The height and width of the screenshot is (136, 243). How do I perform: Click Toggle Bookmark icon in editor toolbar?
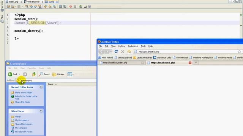pos(54,6)
